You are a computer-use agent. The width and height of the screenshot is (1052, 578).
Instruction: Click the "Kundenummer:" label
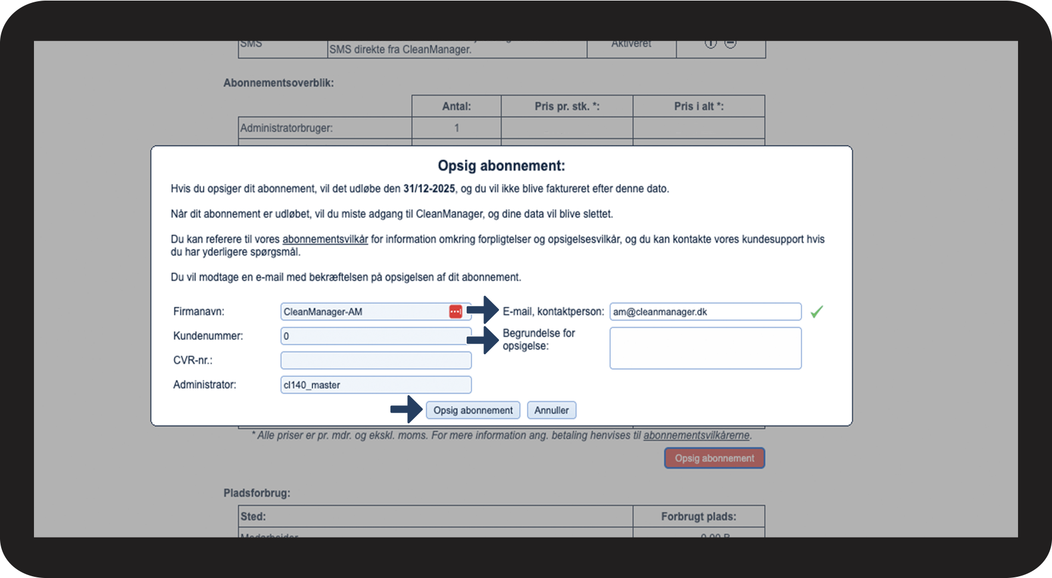208,336
